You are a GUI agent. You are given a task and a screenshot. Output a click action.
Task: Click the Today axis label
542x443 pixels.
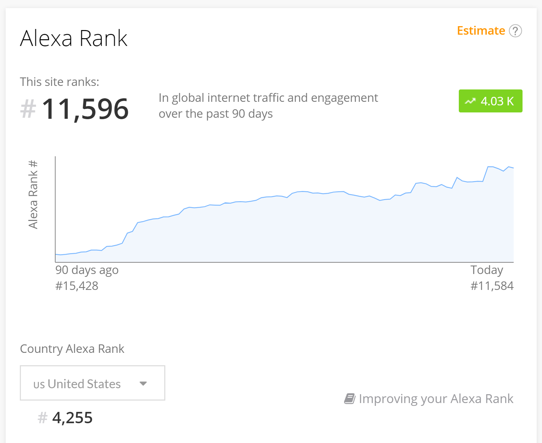click(x=486, y=270)
